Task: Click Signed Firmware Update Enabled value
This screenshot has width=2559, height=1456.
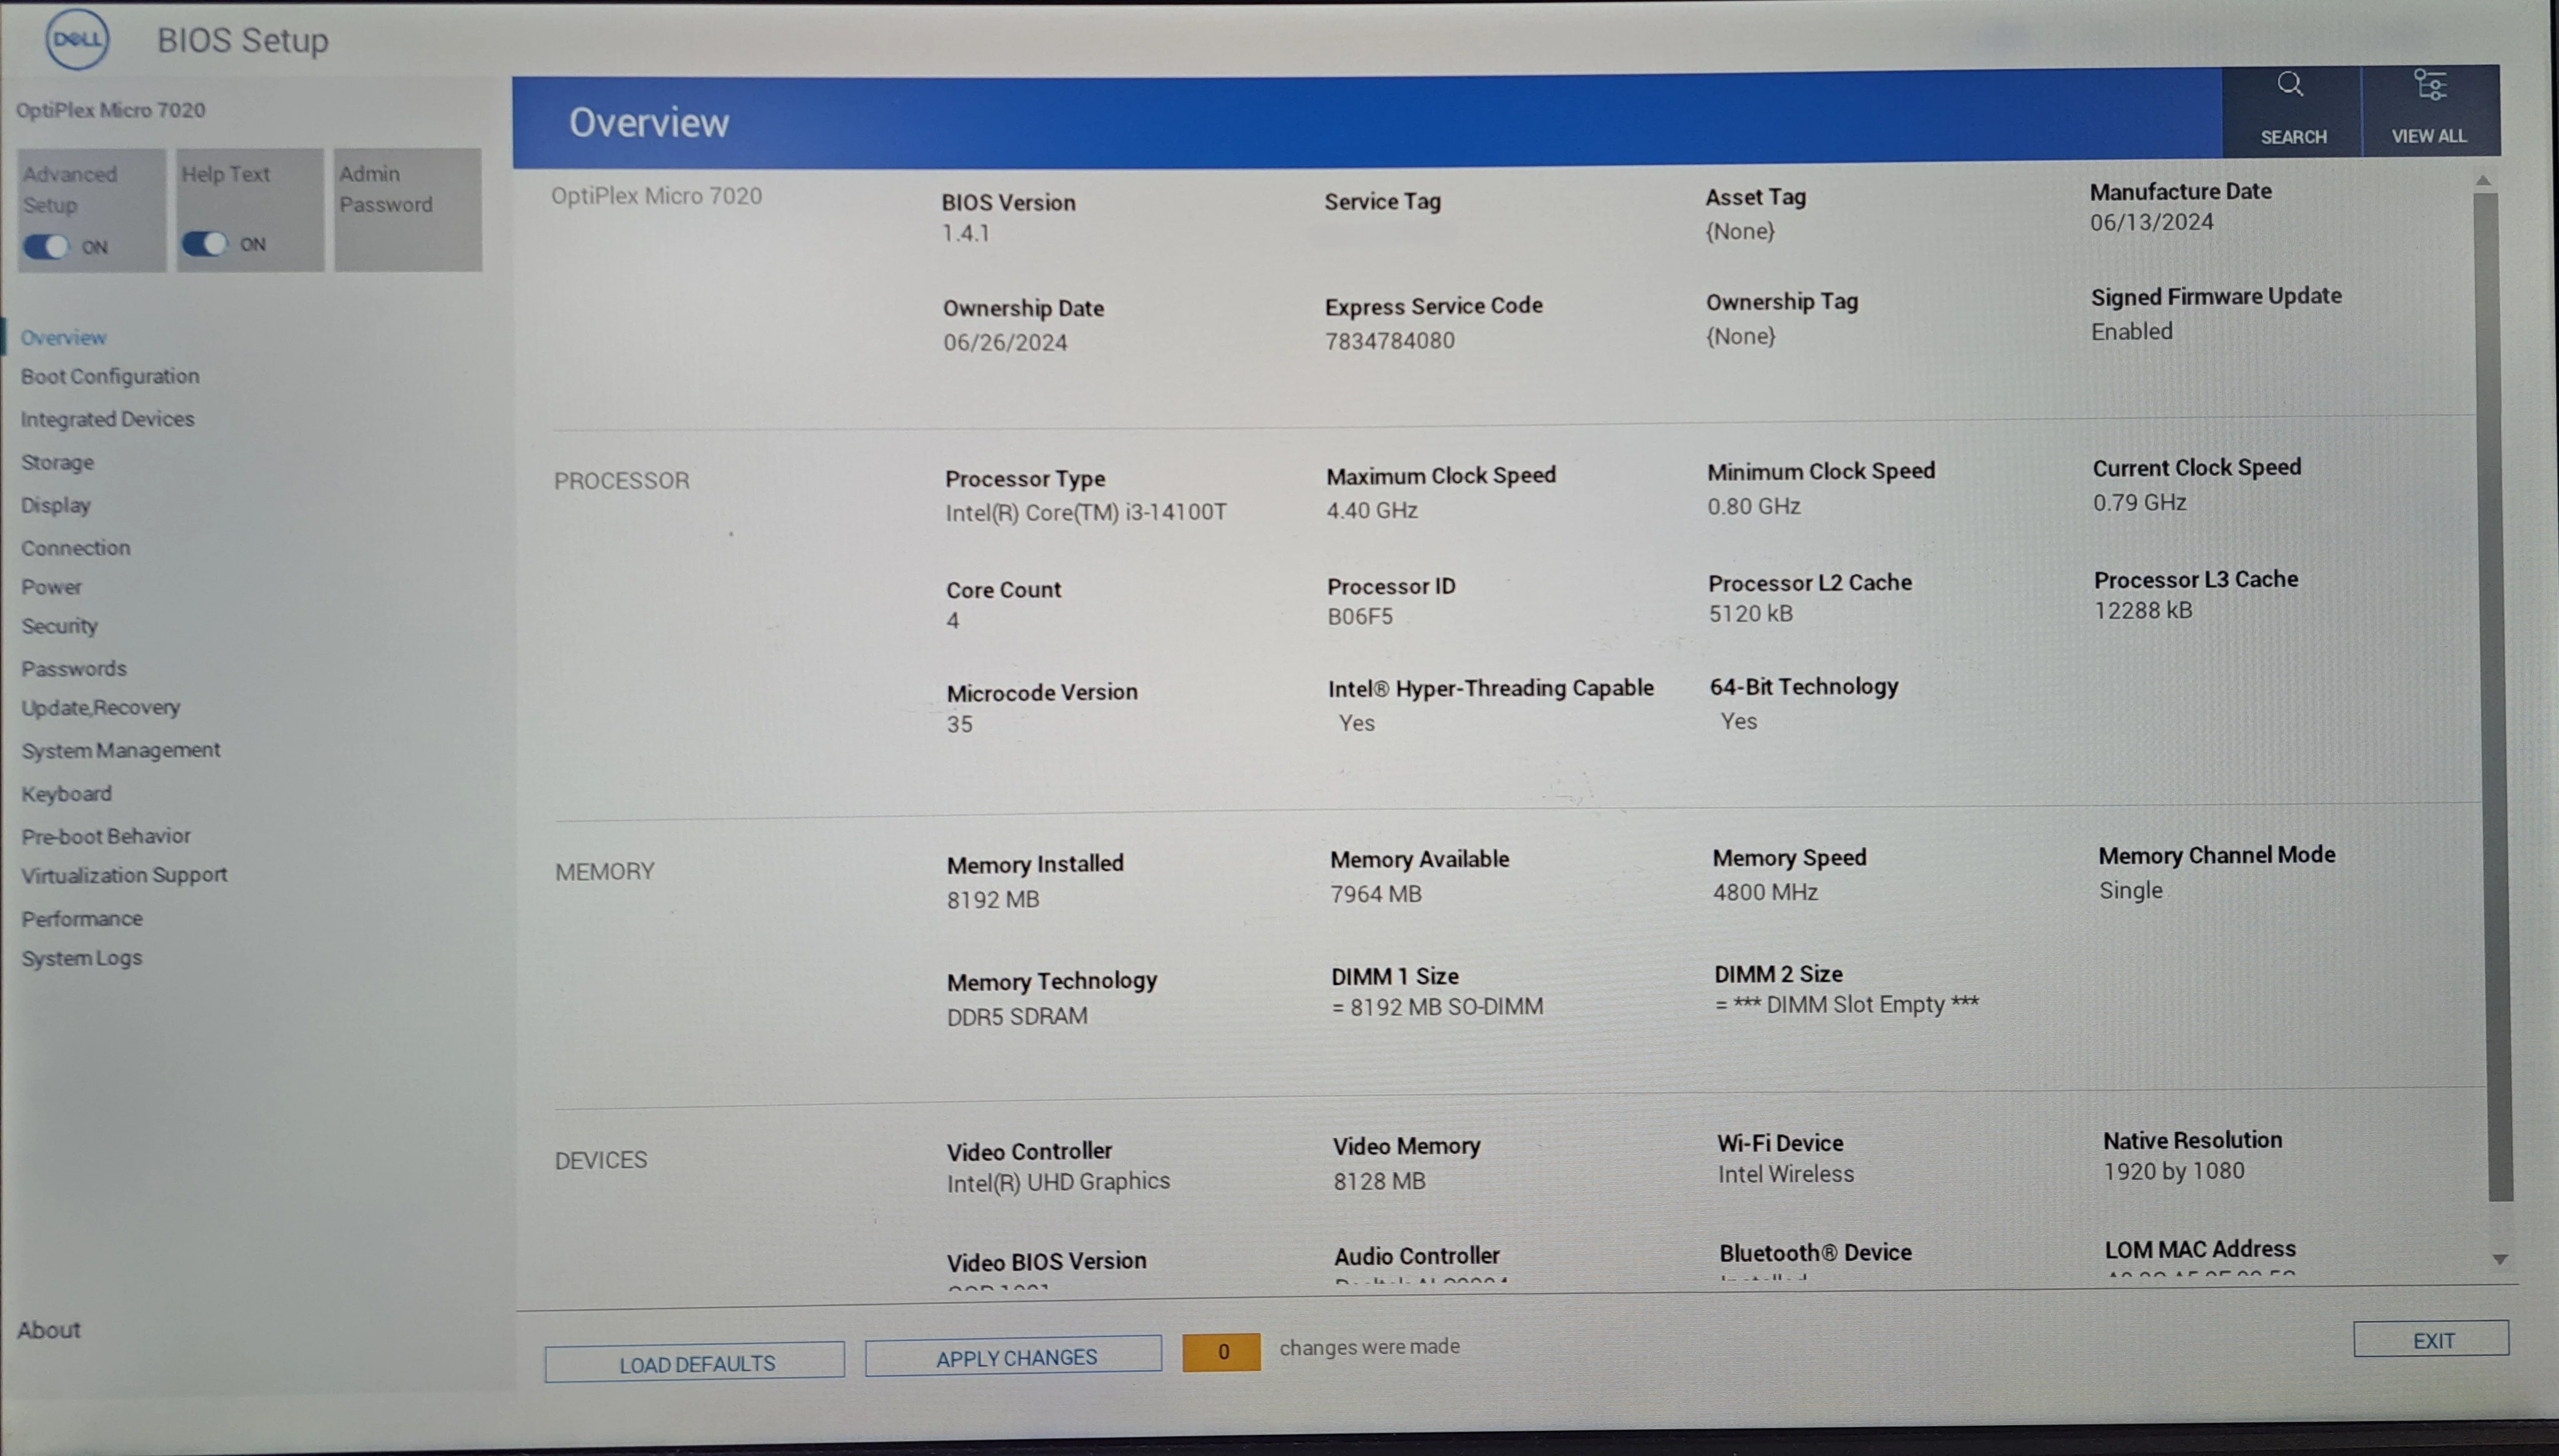Action: [x=2131, y=331]
